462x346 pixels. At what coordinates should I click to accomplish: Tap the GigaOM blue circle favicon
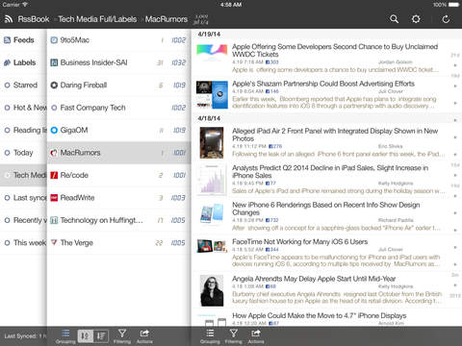pos(54,130)
